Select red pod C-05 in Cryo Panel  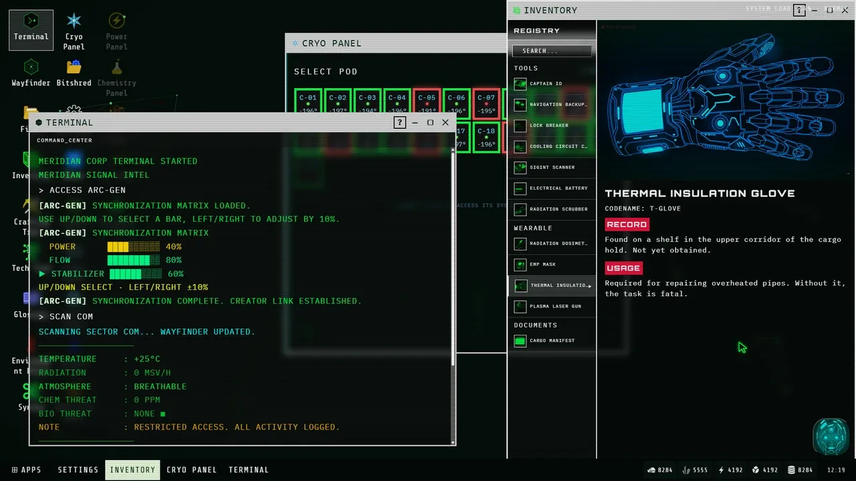tap(427, 102)
